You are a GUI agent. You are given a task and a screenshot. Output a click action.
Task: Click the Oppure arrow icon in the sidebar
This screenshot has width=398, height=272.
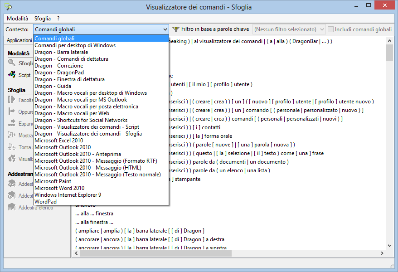[12, 111]
